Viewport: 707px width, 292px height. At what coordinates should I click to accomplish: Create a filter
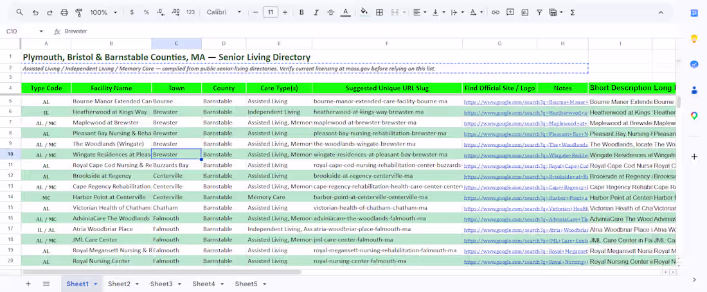tap(539, 13)
